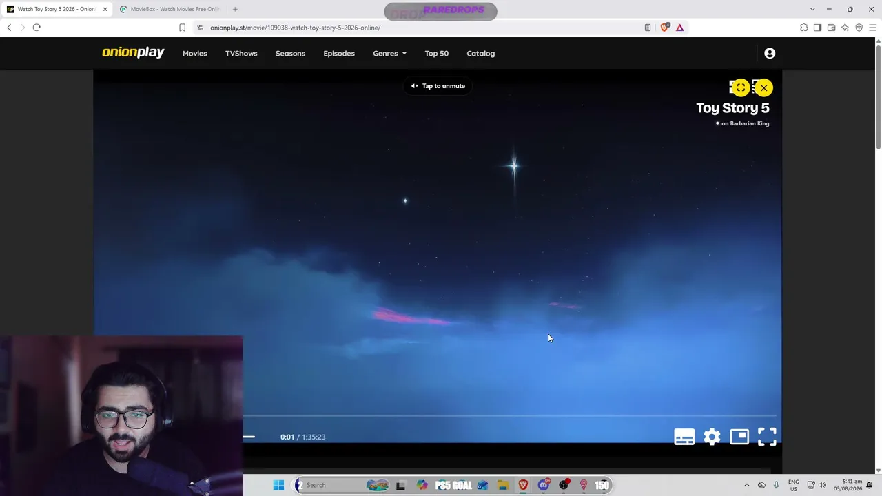Open Brave Shields panel

(x=664, y=28)
